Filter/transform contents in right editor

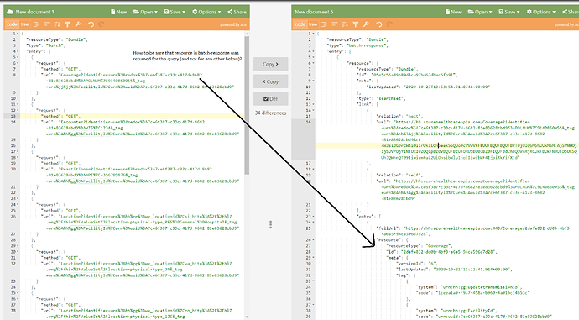355,24
